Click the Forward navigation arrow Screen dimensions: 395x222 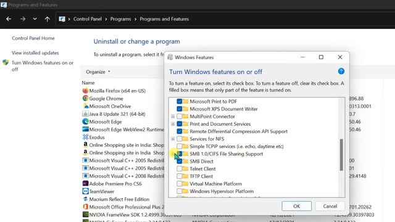[23, 19]
